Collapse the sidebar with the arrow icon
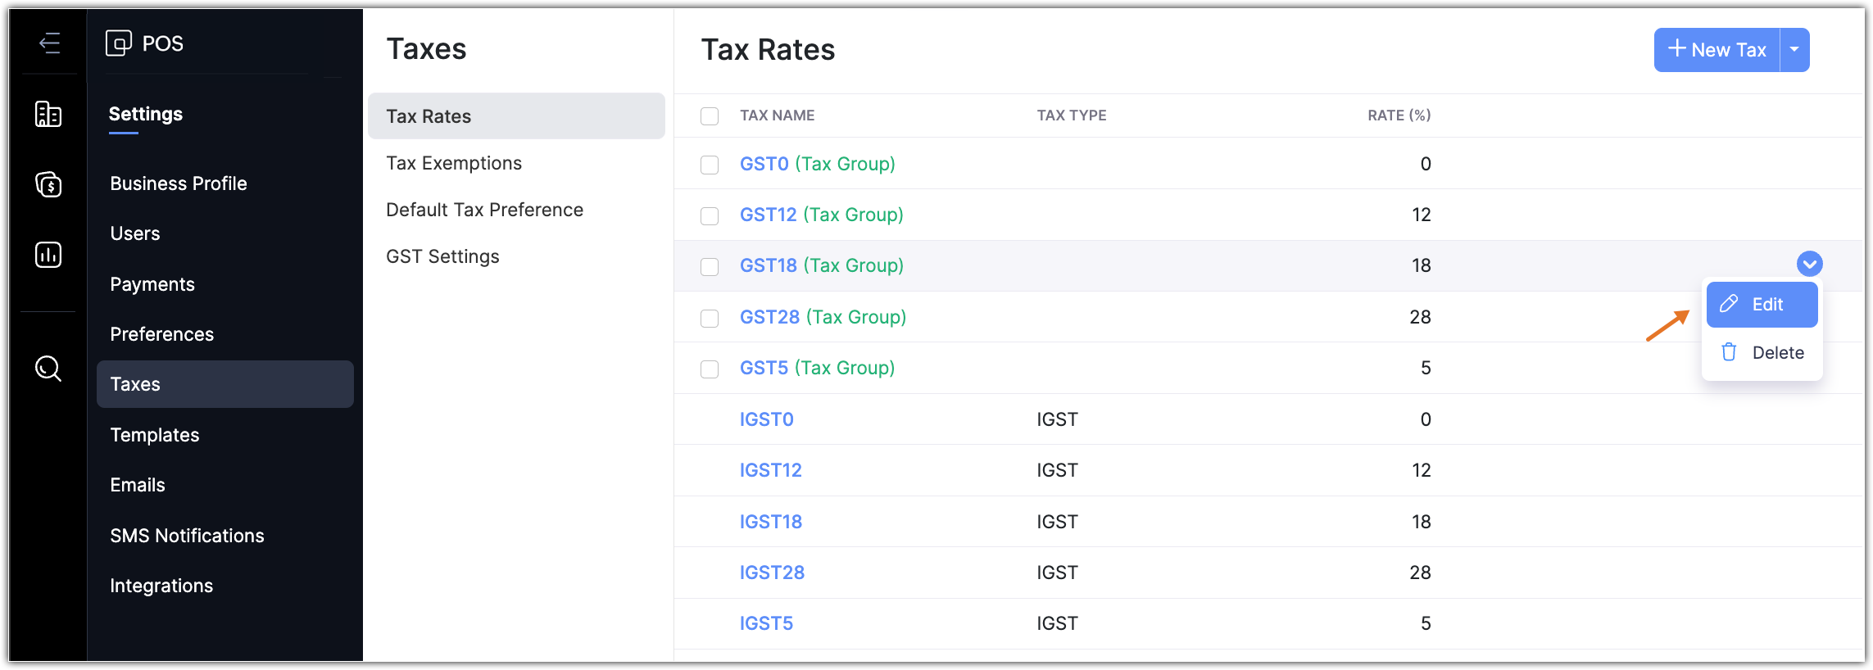The image size is (1873, 670). click(49, 43)
